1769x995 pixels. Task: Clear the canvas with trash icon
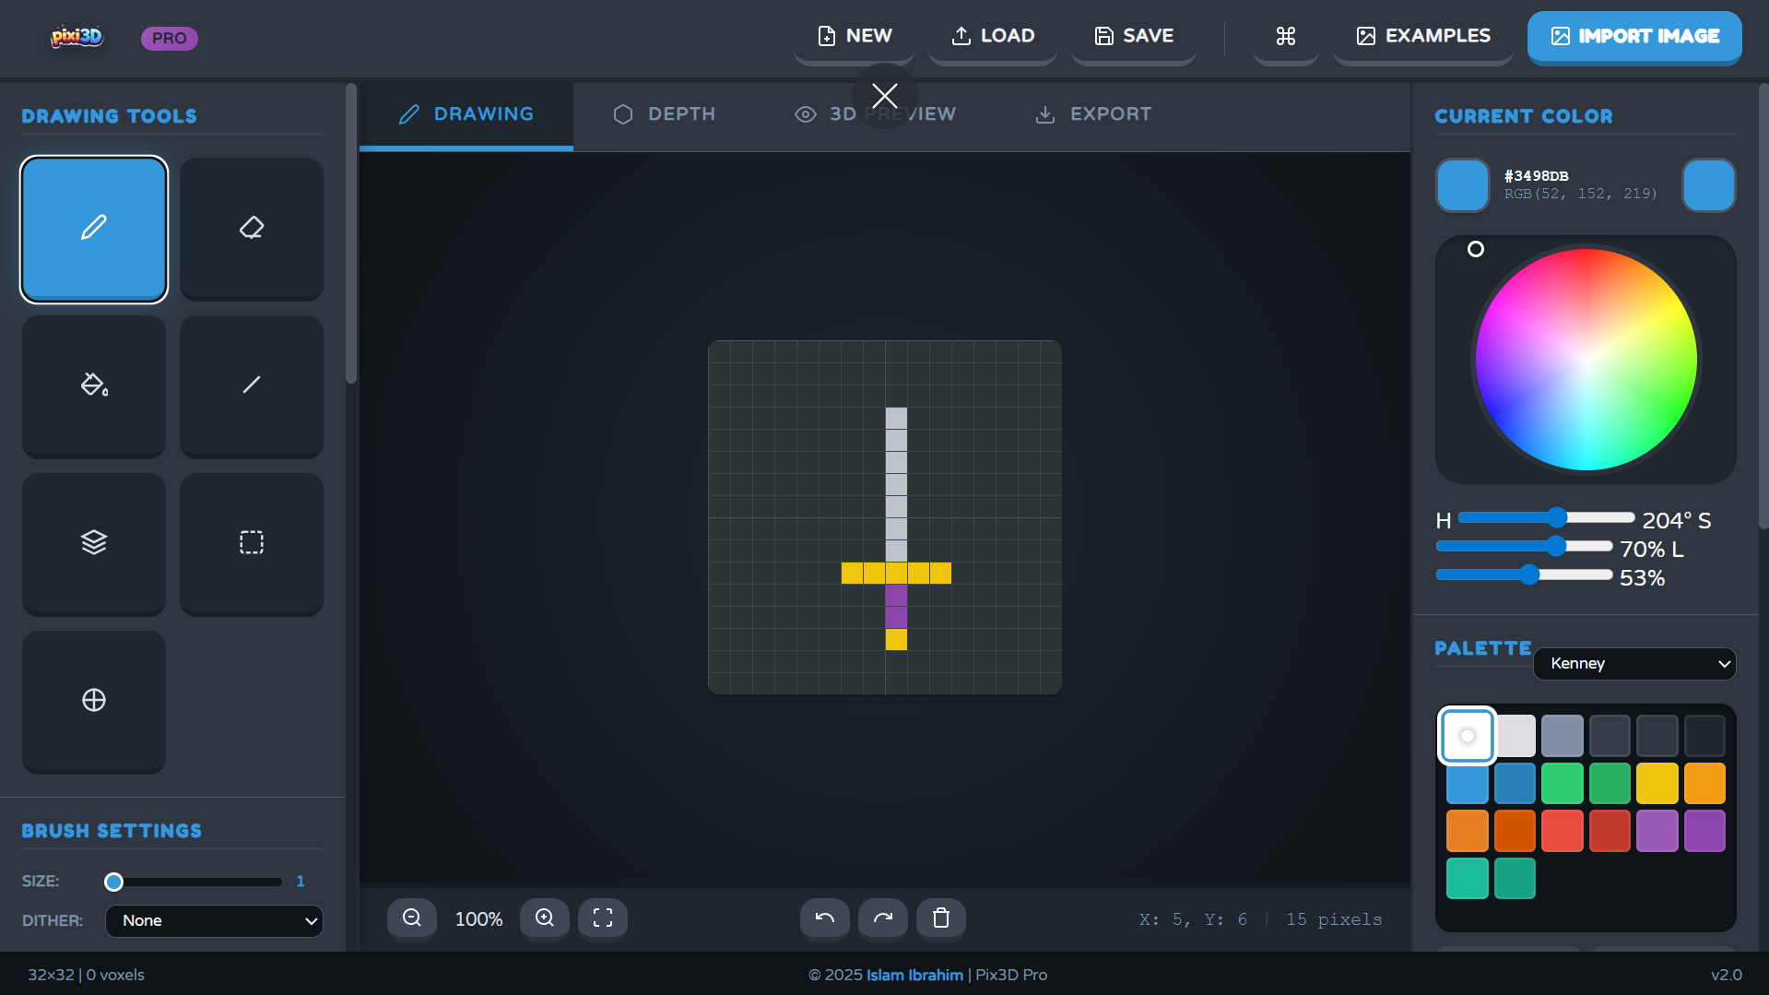point(941,918)
